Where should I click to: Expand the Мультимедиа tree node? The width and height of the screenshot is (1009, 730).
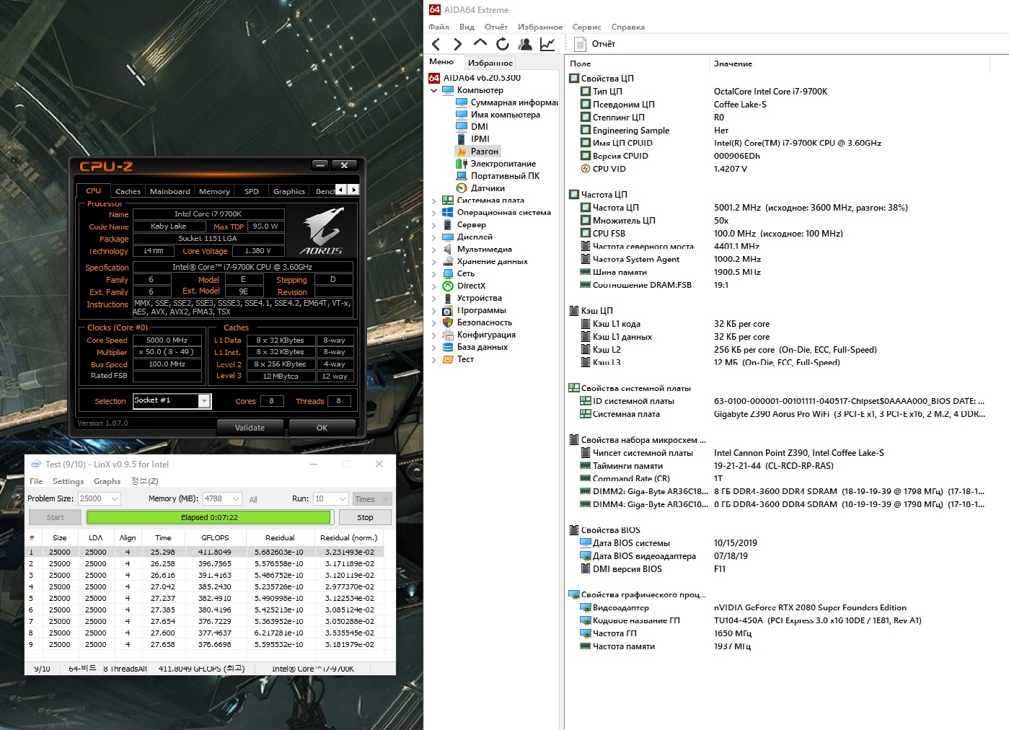[433, 250]
